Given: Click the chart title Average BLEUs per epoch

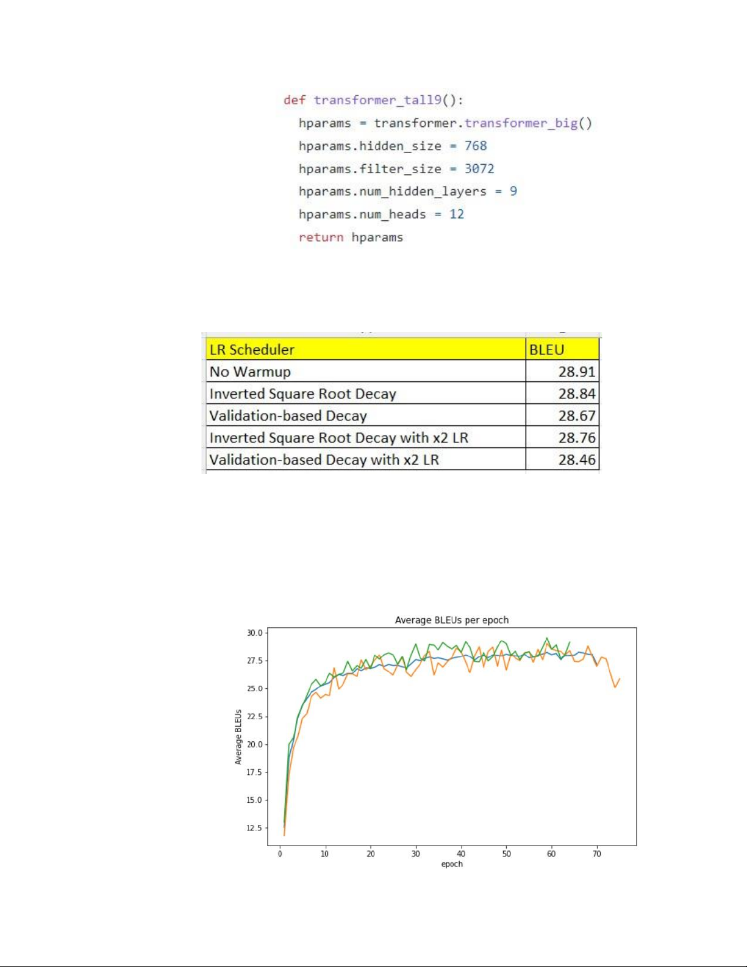Looking at the screenshot, I should (452, 620).
